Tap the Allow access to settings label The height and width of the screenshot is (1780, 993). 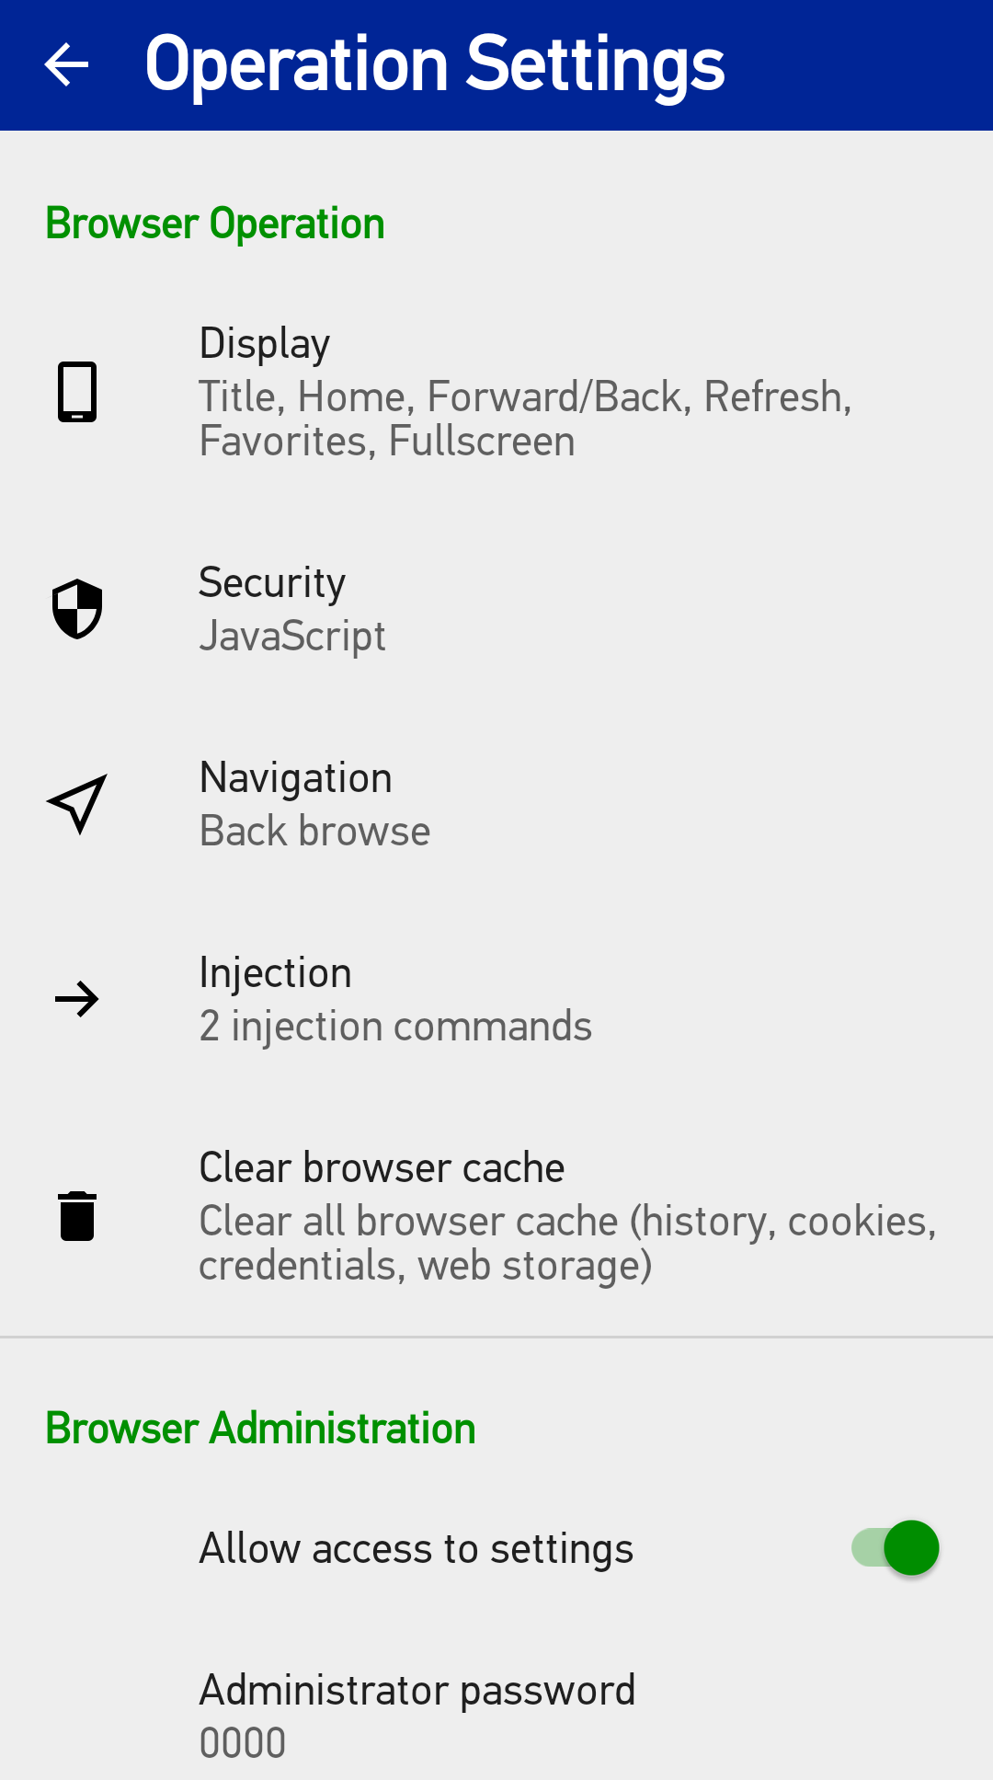tap(417, 1549)
